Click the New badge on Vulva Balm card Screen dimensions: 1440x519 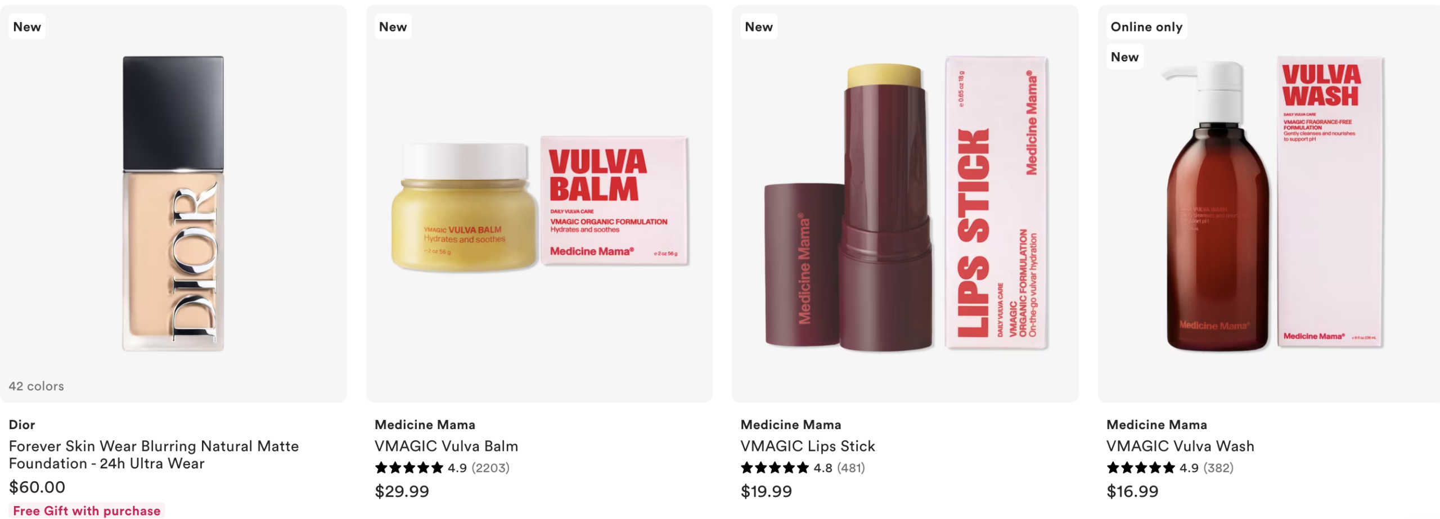pos(393,26)
